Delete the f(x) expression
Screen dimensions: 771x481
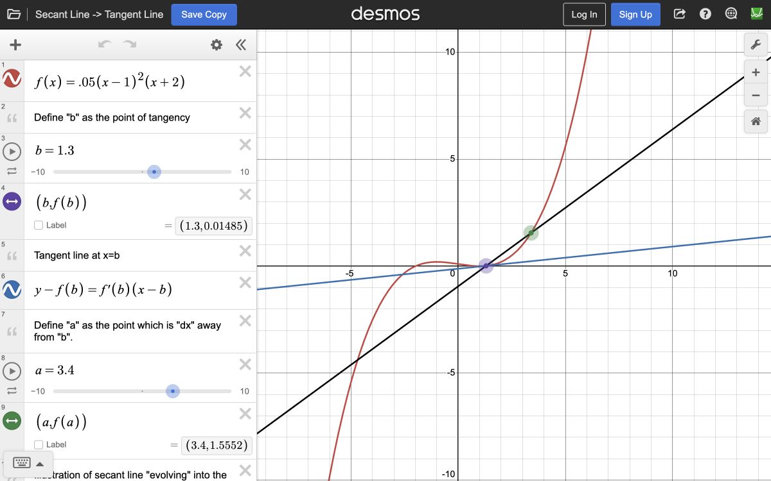[245, 72]
